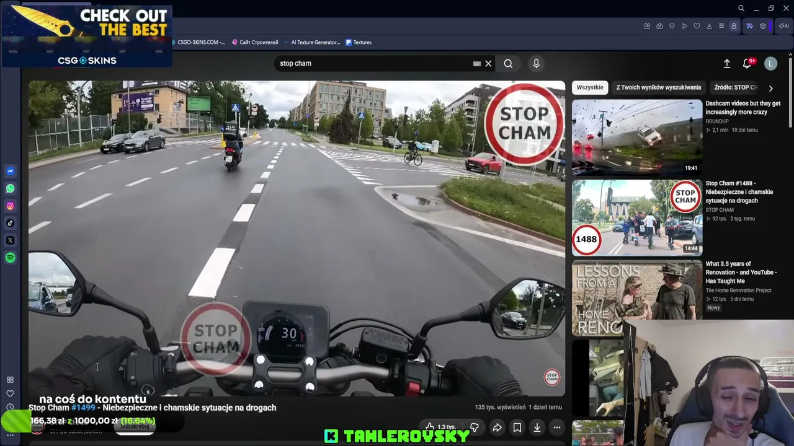Viewport: 794px width, 446px height.
Task: Click the 3D cube extensions icon
Action: 763,26
